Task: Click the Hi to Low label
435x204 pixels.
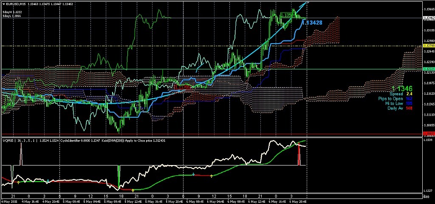Action: click(394, 103)
